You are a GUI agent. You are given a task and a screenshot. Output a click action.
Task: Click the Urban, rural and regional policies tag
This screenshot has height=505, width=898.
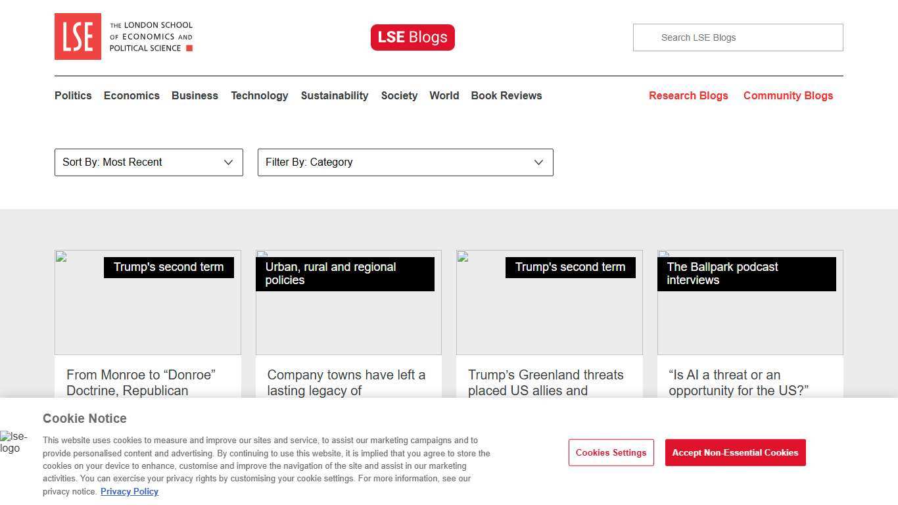tap(344, 274)
